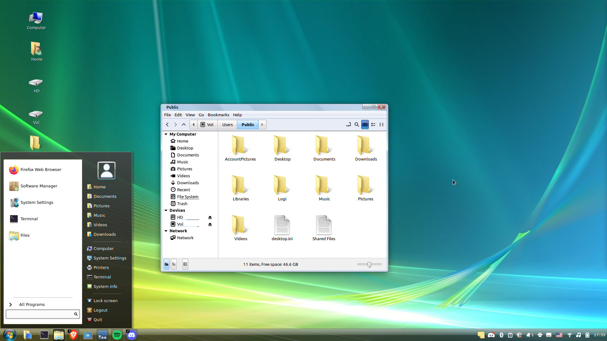This screenshot has height=341, width=607.
Task: Collapse the My Computer section
Action: tap(166, 134)
